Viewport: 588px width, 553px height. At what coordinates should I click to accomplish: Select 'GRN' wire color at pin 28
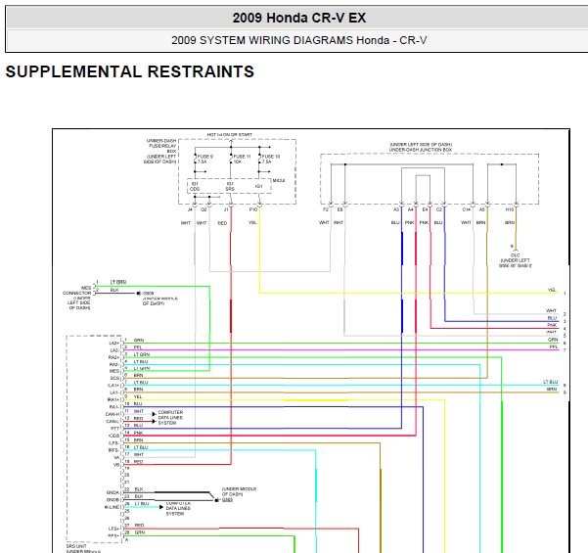(140, 532)
